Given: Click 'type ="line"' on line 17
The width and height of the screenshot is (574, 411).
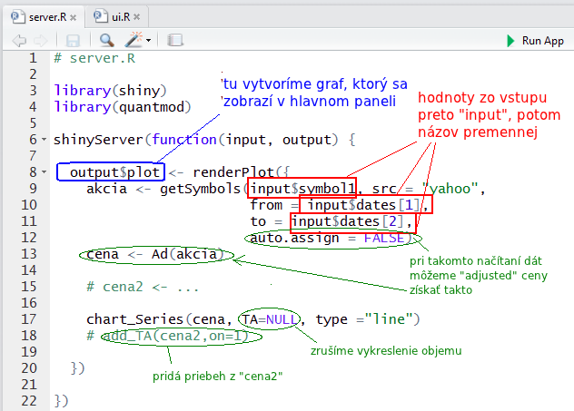Looking at the screenshot, I should (x=363, y=319).
